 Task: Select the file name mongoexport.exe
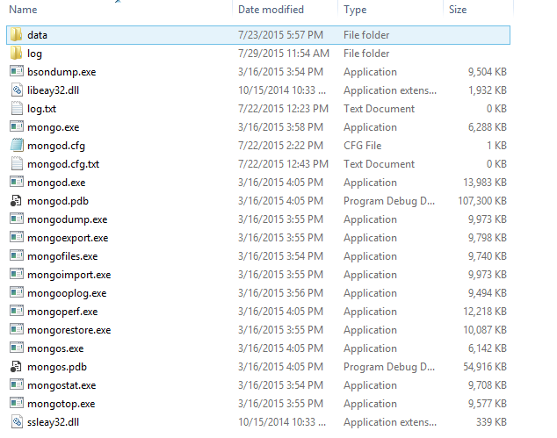point(68,238)
